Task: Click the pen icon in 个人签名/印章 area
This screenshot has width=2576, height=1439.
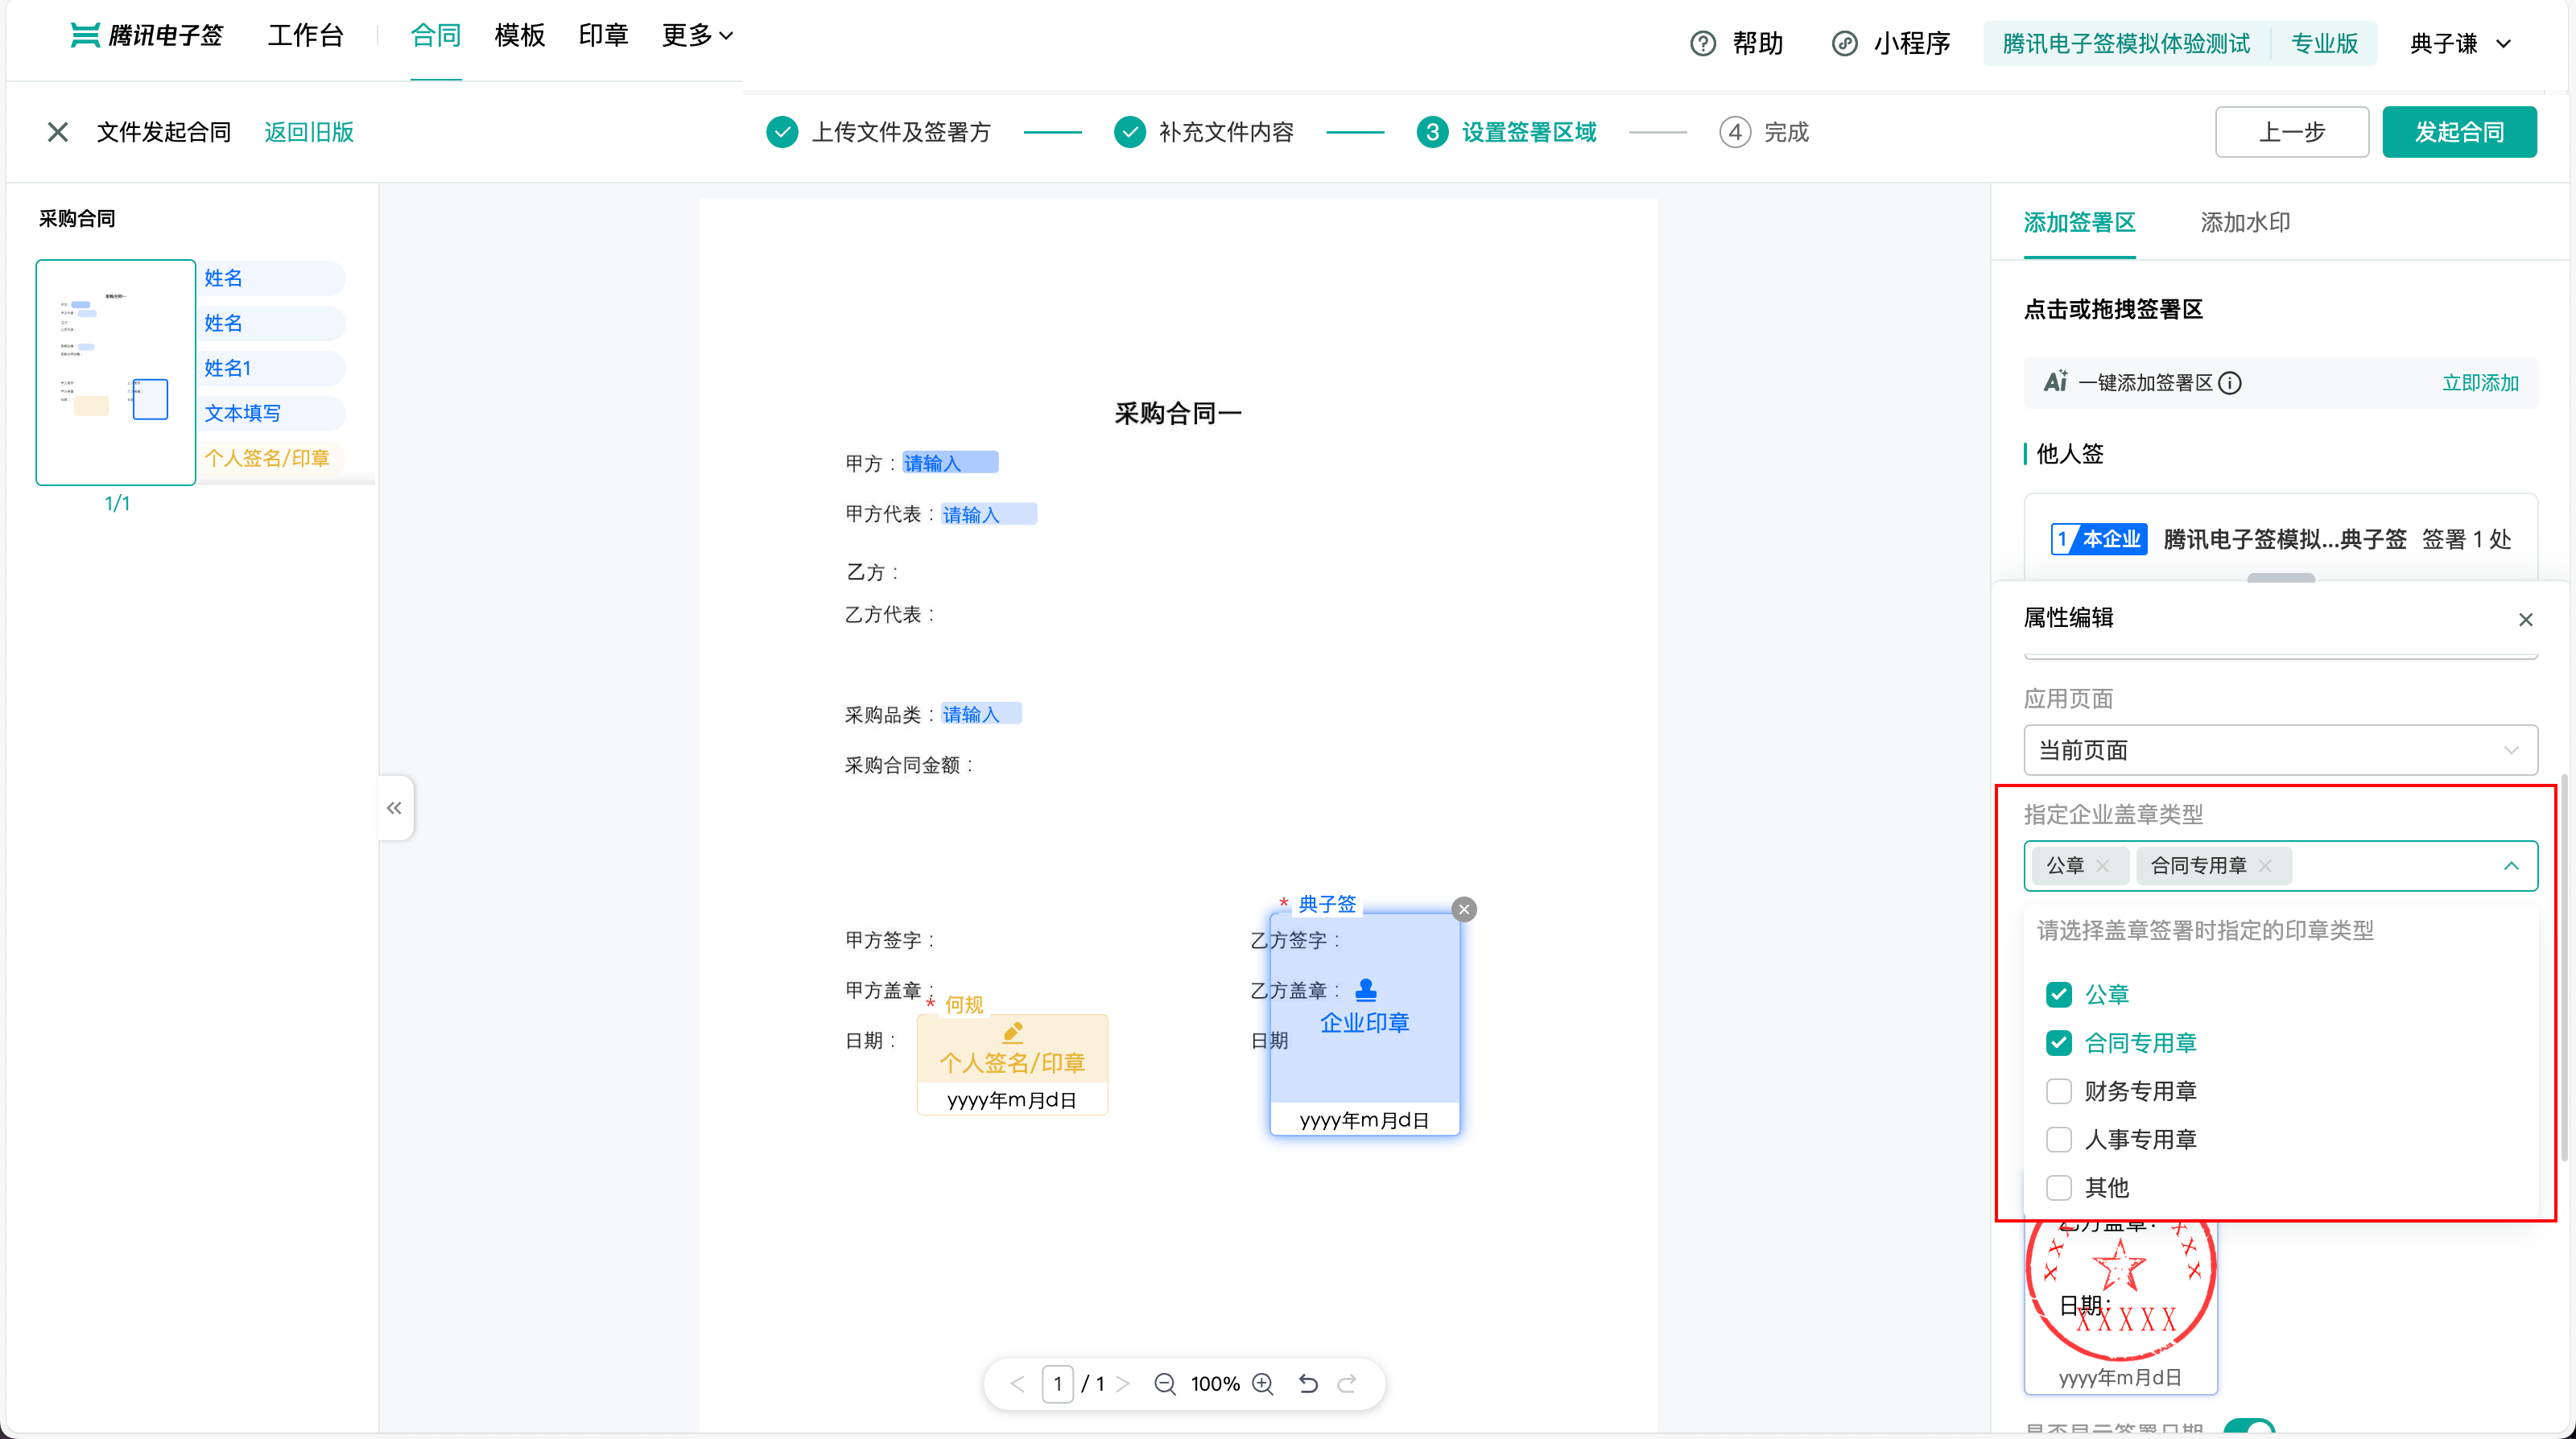Action: (1012, 1032)
